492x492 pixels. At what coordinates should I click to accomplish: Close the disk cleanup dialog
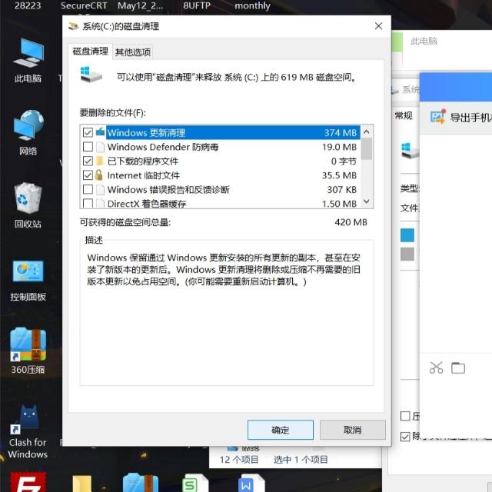[378, 26]
